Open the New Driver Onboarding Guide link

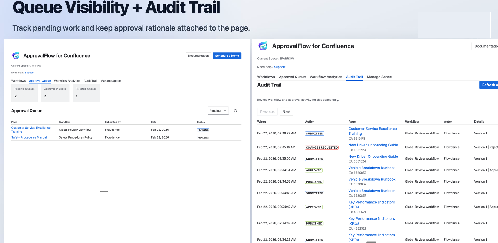[x=373, y=145]
